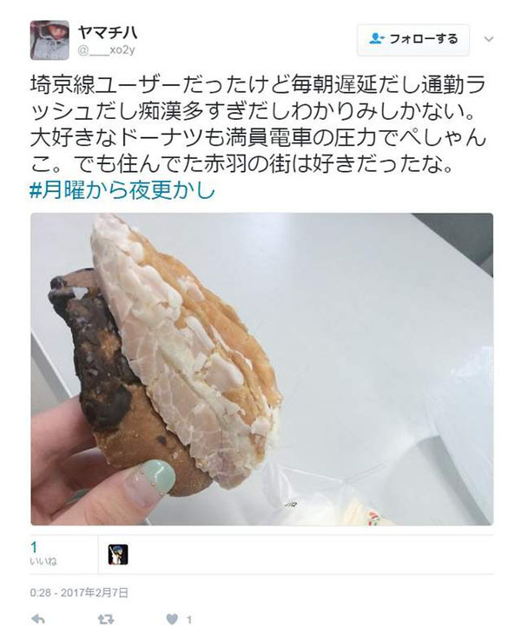
Task: Open the 1 いいね likes count
Action: tap(43, 554)
